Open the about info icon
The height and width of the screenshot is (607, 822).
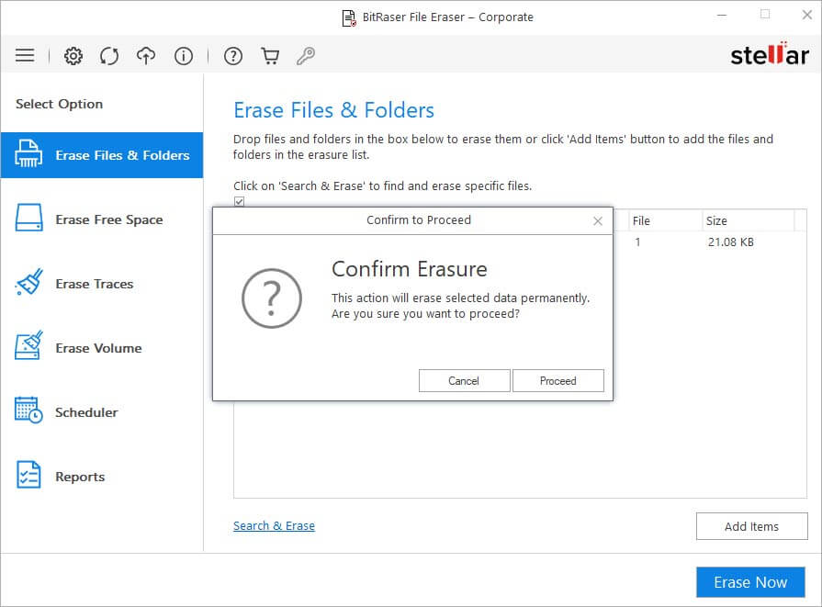[184, 56]
